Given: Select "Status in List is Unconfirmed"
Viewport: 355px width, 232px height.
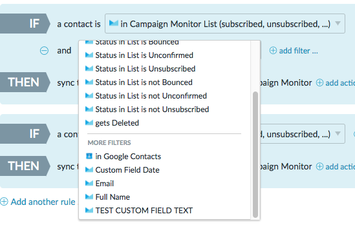Looking at the screenshot, I should point(144,55).
